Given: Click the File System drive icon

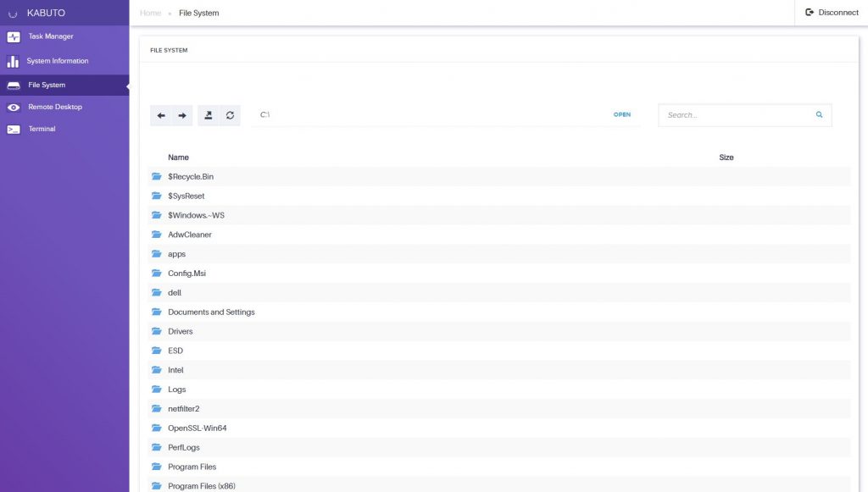Looking at the screenshot, I should pyautogui.click(x=14, y=86).
